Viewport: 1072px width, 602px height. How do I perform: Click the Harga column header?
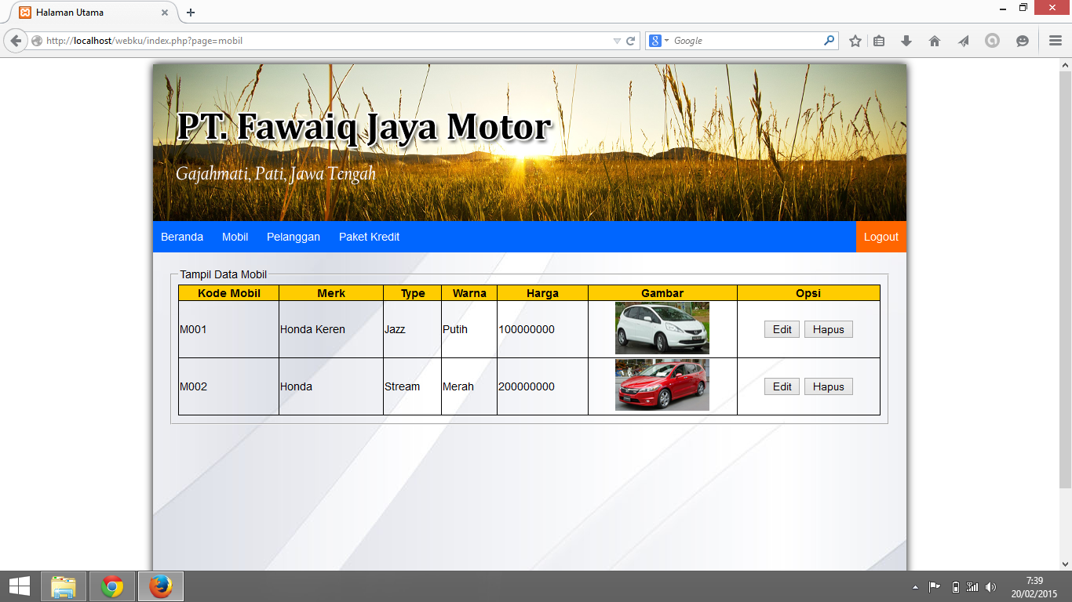[542, 293]
